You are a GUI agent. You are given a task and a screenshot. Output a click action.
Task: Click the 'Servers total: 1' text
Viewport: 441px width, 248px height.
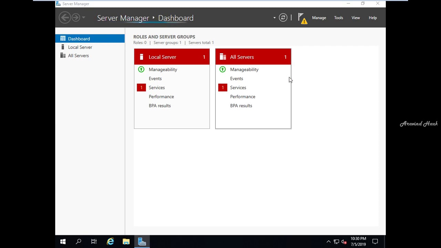pyautogui.click(x=201, y=43)
